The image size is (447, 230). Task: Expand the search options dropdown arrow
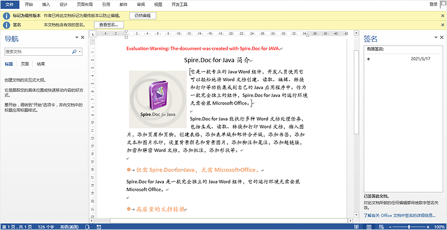(x=80, y=52)
